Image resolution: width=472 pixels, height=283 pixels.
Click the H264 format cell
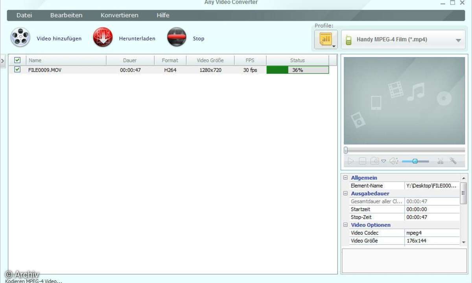[x=170, y=70]
